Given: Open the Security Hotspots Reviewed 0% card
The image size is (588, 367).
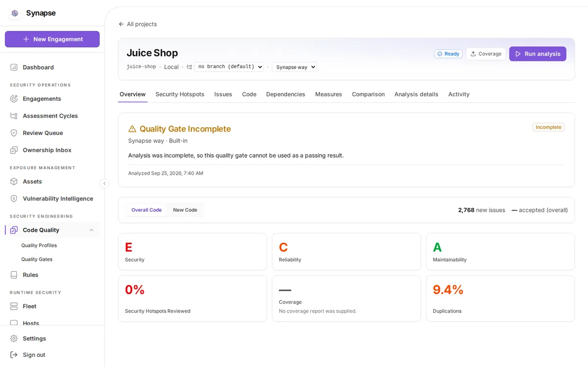Looking at the screenshot, I should pos(193,298).
